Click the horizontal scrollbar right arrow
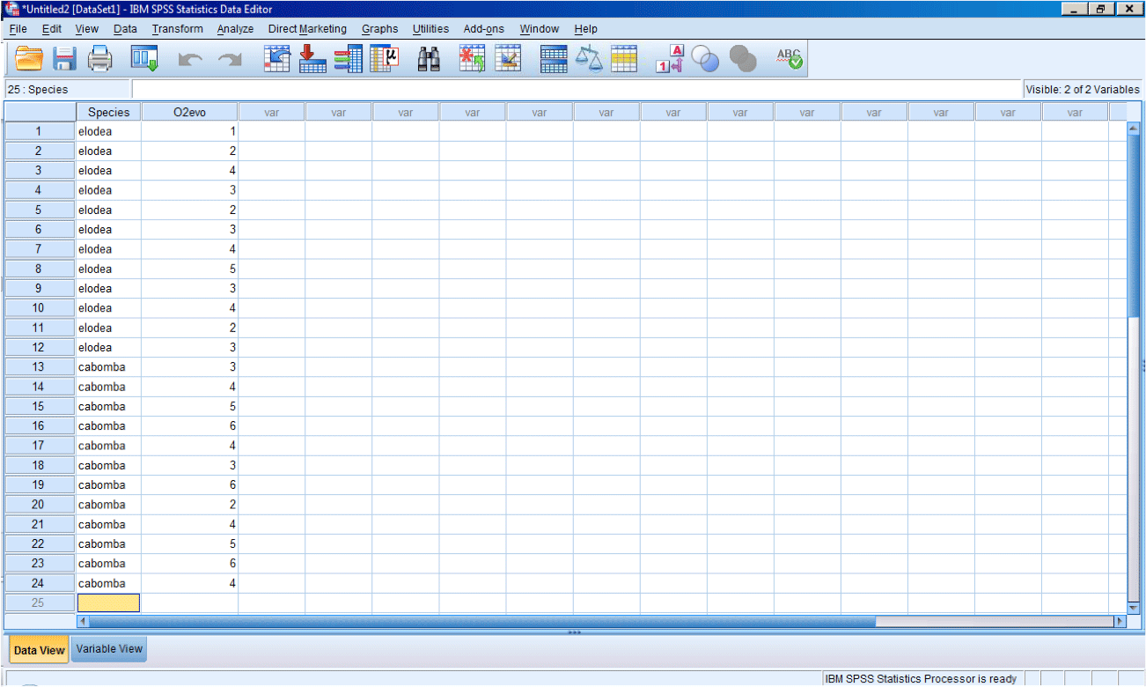 coord(1120,621)
